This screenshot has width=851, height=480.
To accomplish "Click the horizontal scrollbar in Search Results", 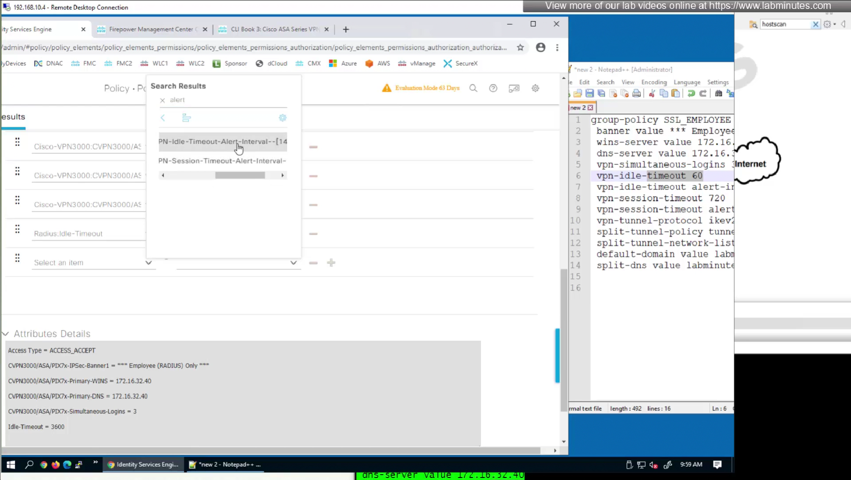I will pos(240,175).
